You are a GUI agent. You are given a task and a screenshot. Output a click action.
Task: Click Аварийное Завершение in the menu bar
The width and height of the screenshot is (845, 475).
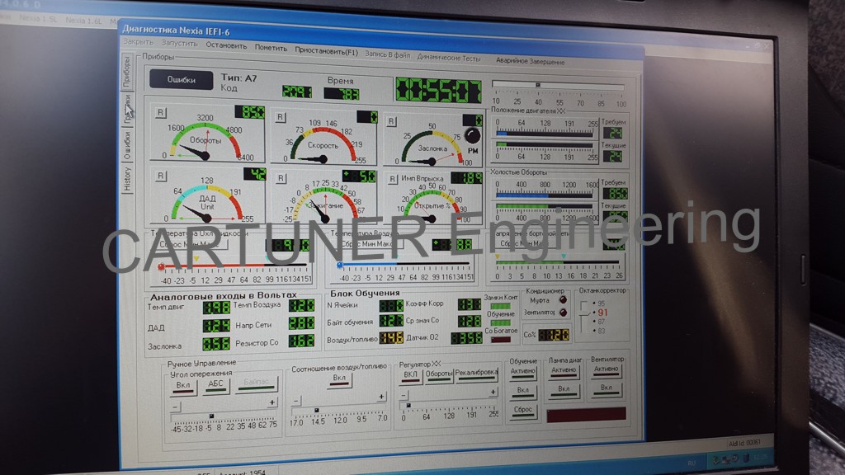[x=531, y=61]
